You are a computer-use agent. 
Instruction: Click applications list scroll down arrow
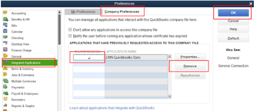[x=170, y=97]
